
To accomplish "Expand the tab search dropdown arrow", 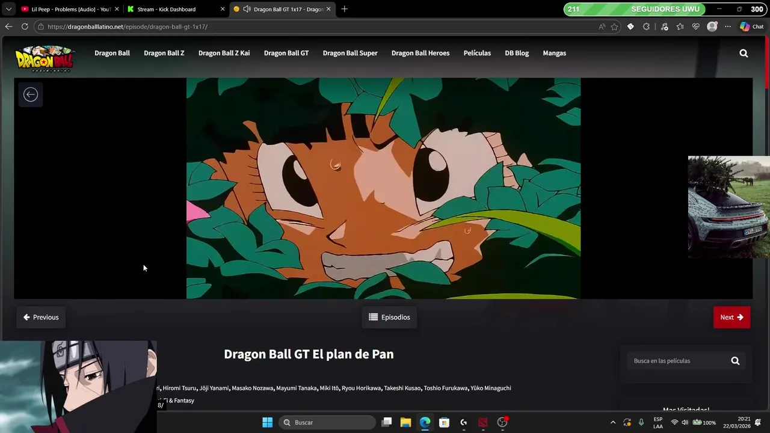I will pos(8,9).
